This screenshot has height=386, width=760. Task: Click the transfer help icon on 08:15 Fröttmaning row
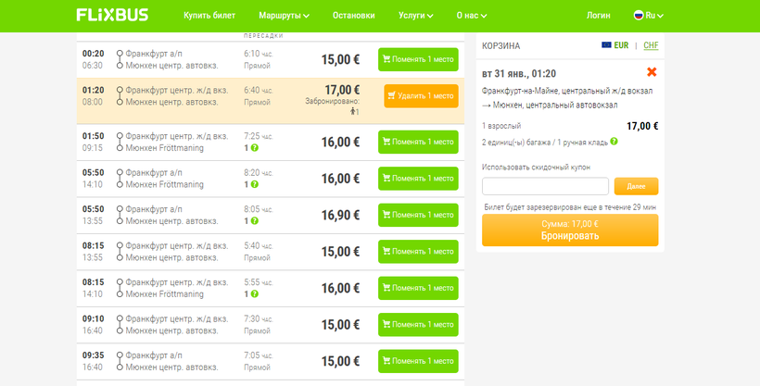click(x=254, y=294)
